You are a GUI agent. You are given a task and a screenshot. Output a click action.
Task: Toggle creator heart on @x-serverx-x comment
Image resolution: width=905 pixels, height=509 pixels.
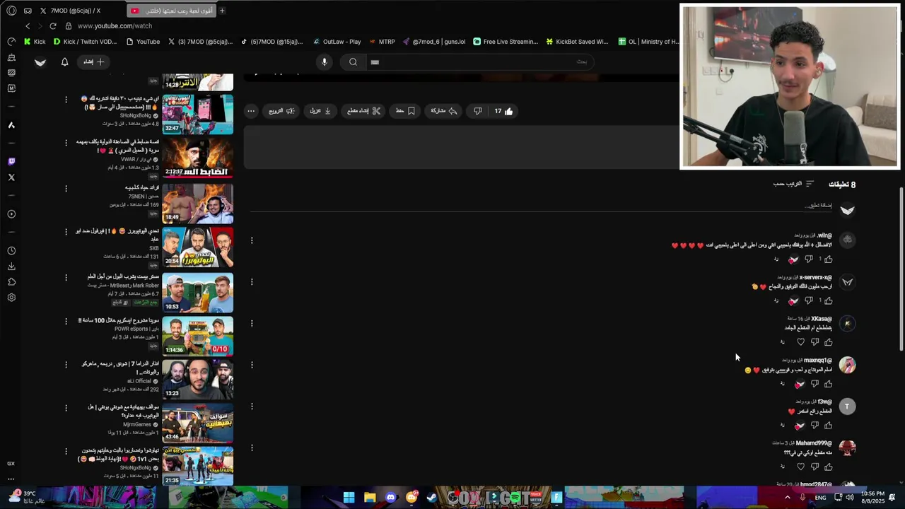(x=793, y=301)
